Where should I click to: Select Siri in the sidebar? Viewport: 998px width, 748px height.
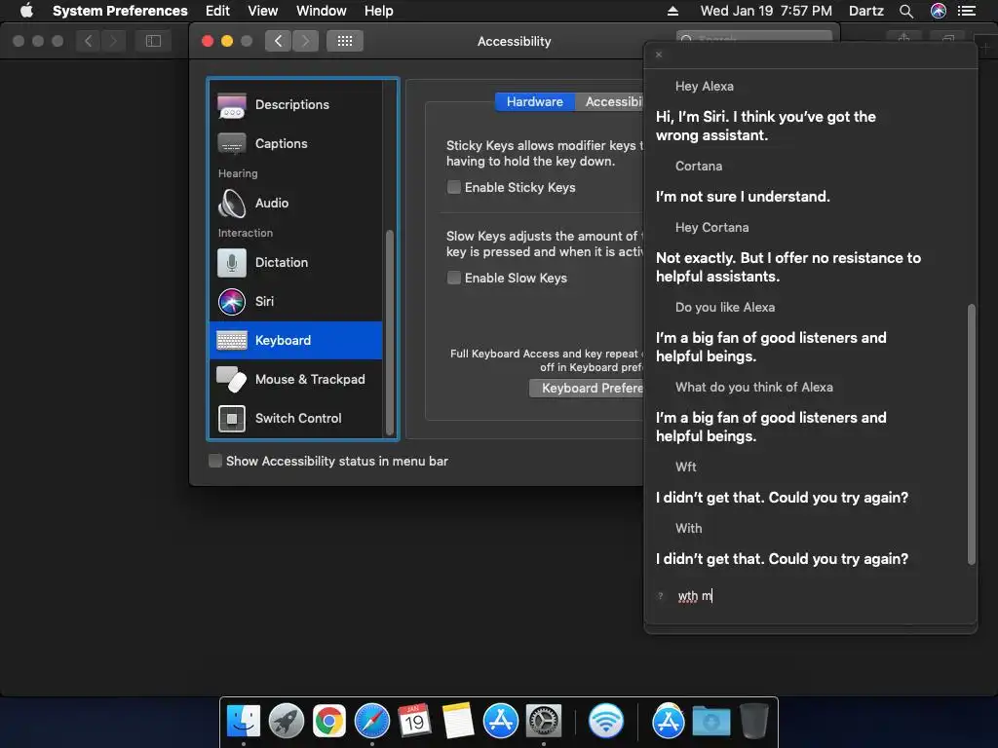point(296,302)
